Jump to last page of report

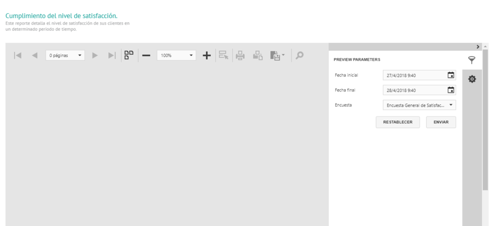[112, 55]
